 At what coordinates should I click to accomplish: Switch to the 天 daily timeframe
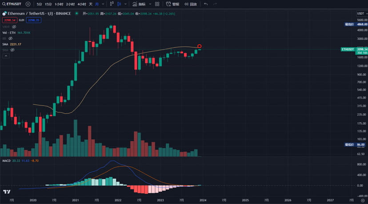pos(91,4)
